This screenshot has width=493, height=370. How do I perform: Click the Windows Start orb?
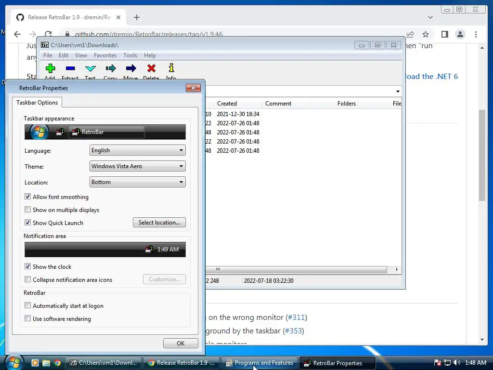click(14, 362)
